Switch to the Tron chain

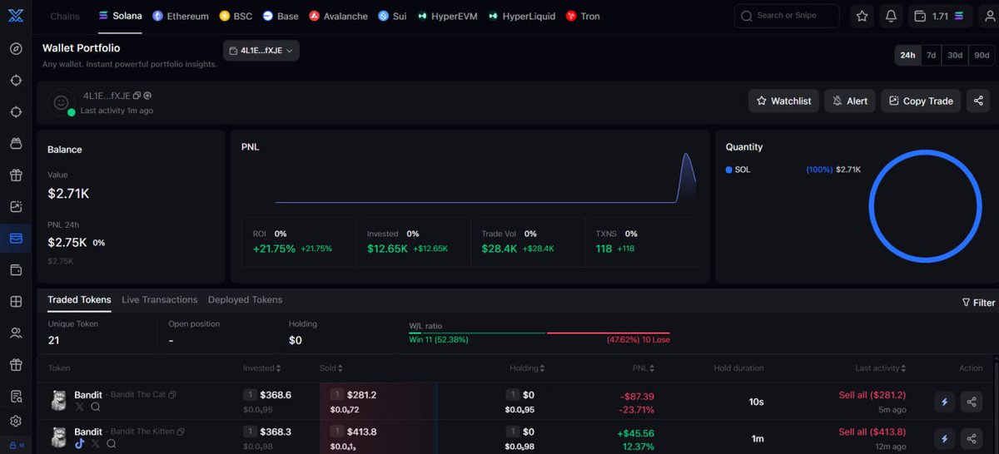tap(583, 16)
